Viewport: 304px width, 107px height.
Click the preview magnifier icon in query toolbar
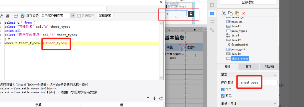point(1,16)
